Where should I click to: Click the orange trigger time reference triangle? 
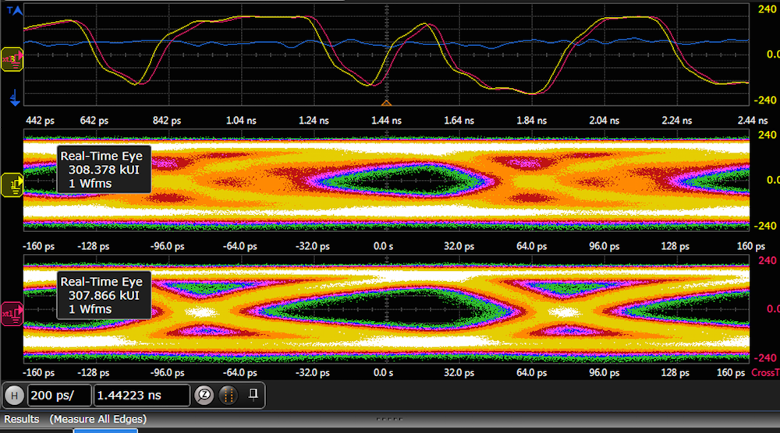tap(385, 103)
